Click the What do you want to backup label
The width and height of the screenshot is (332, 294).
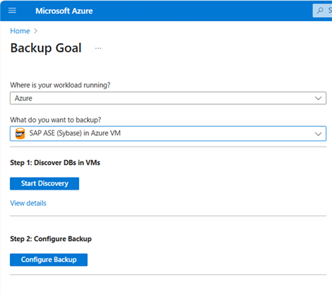coord(56,120)
